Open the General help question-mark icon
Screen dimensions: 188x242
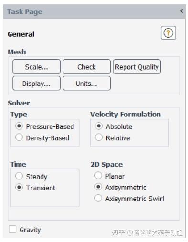pos(168,33)
